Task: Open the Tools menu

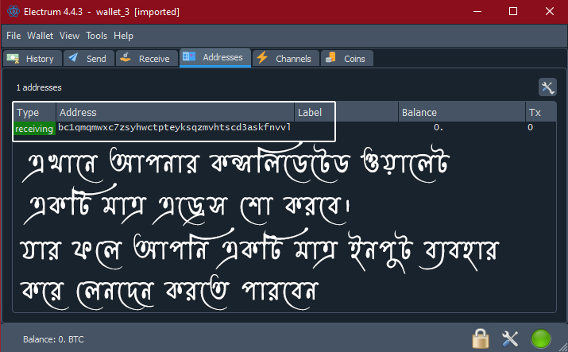Action: [x=97, y=36]
